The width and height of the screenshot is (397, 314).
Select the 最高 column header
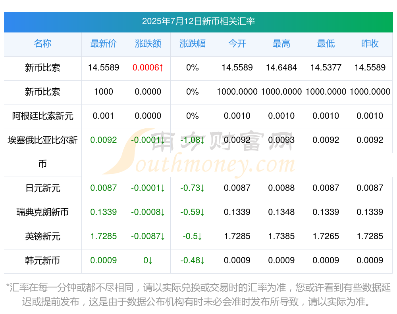pos(281,44)
